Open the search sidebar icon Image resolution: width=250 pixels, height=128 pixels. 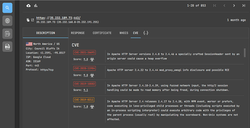[x=7, y=8]
